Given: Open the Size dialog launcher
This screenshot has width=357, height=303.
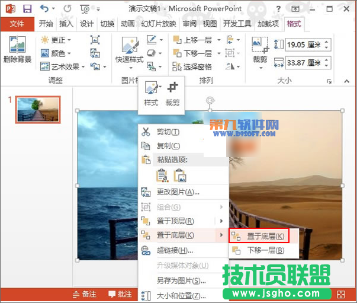Looking at the screenshot, I should click(x=329, y=81).
